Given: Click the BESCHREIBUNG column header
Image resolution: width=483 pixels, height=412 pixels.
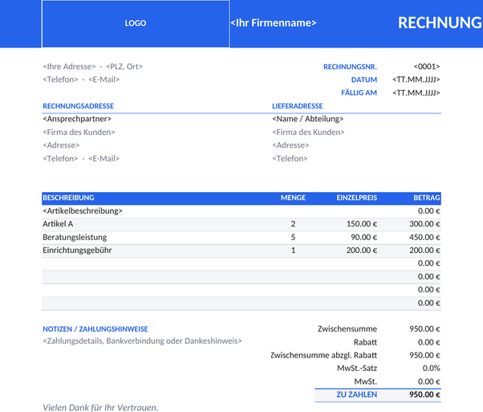Looking at the screenshot, I should tap(68, 198).
